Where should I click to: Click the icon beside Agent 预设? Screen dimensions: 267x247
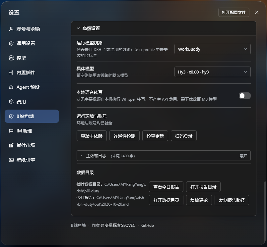click(x=11, y=87)
